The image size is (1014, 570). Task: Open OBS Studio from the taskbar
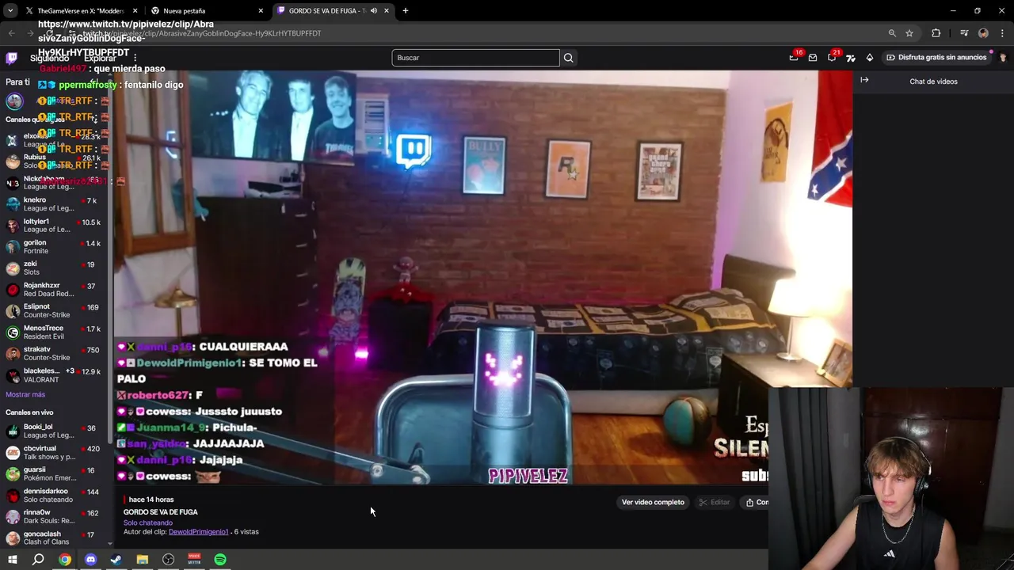(x=168, y=560)
